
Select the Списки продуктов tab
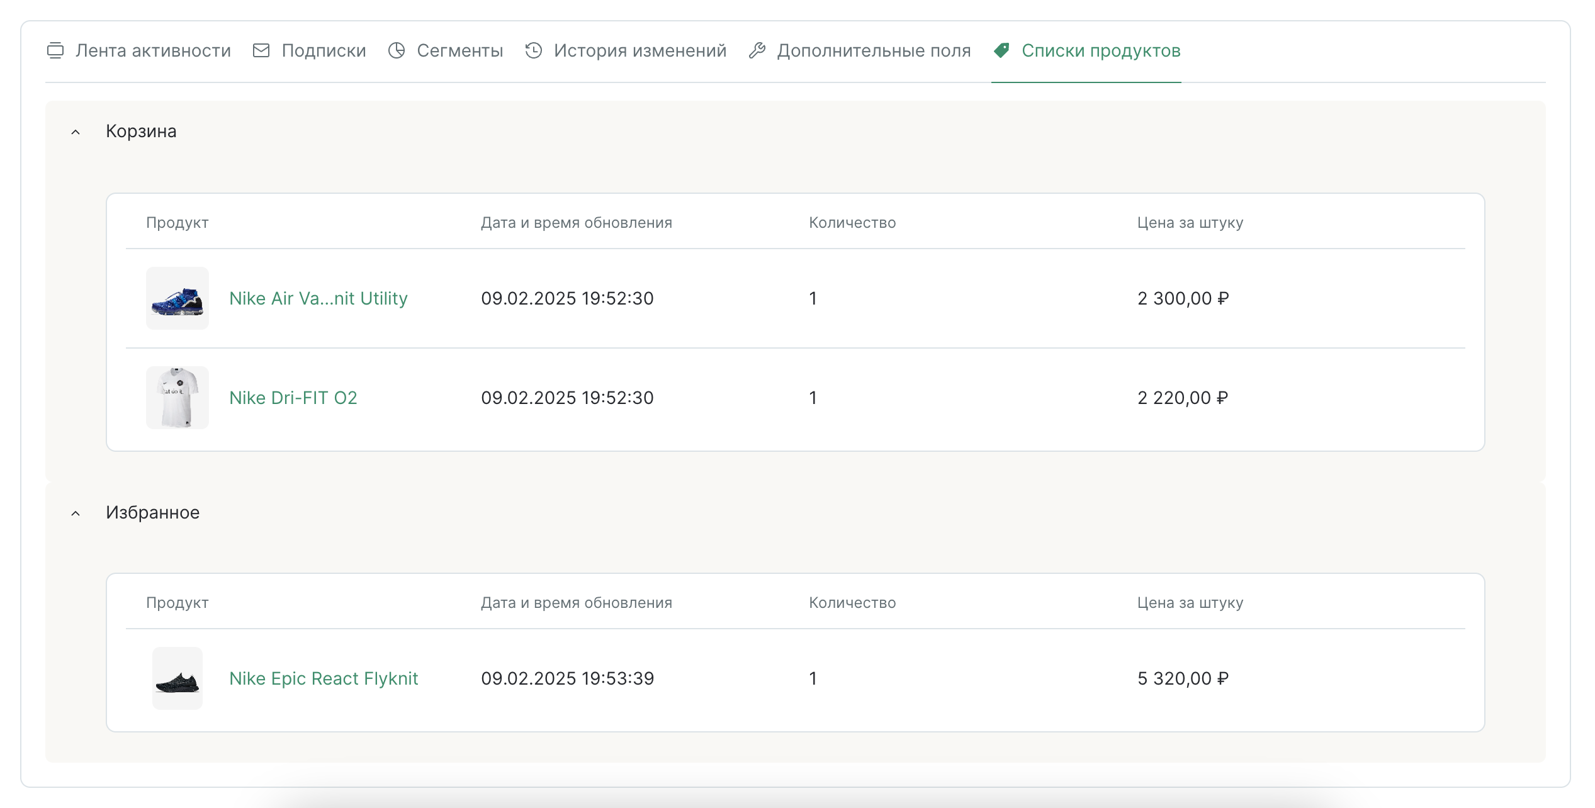click(1086, 50)
